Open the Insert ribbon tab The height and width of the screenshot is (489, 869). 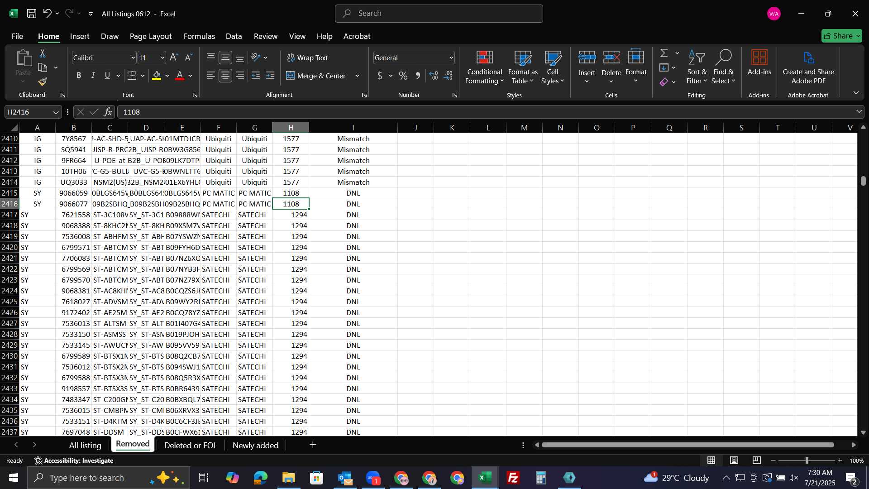[80, 36]
